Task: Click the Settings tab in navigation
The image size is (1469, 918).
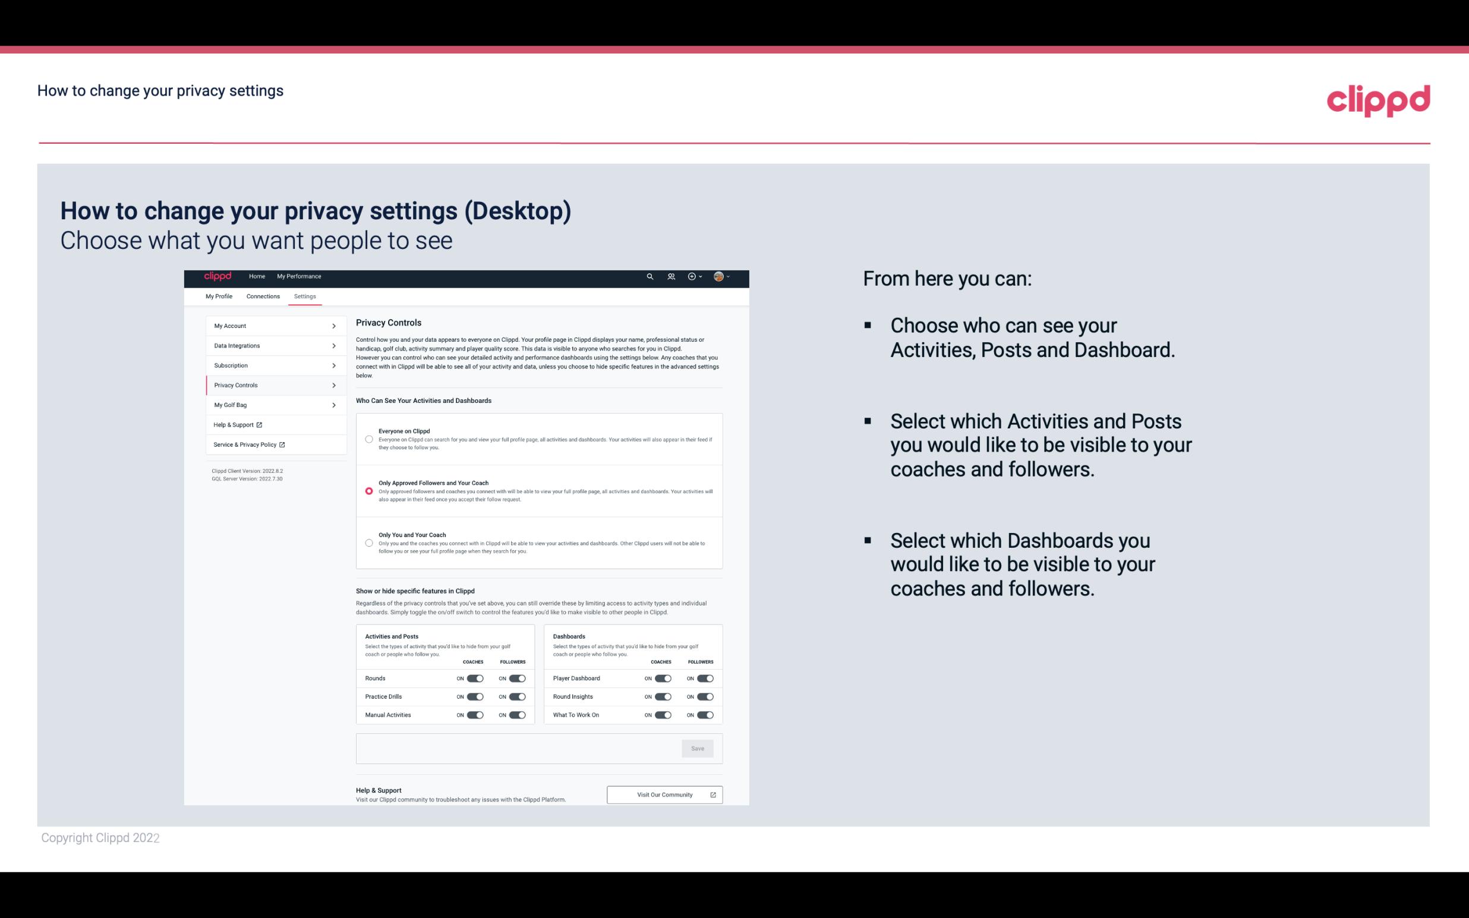Action: coord(305,296)
